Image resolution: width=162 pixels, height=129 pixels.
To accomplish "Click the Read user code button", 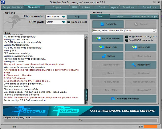I will 108,65.
